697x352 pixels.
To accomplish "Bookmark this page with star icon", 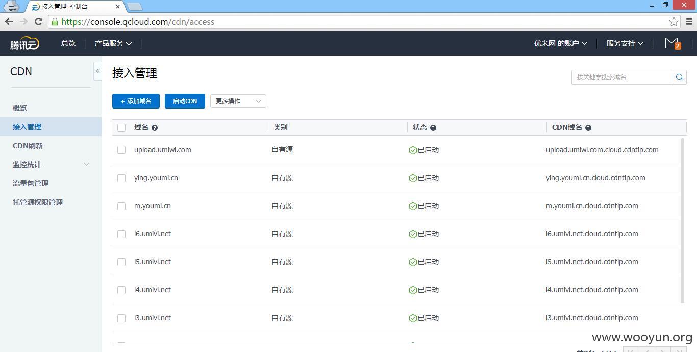I will (x=674, y=22).
